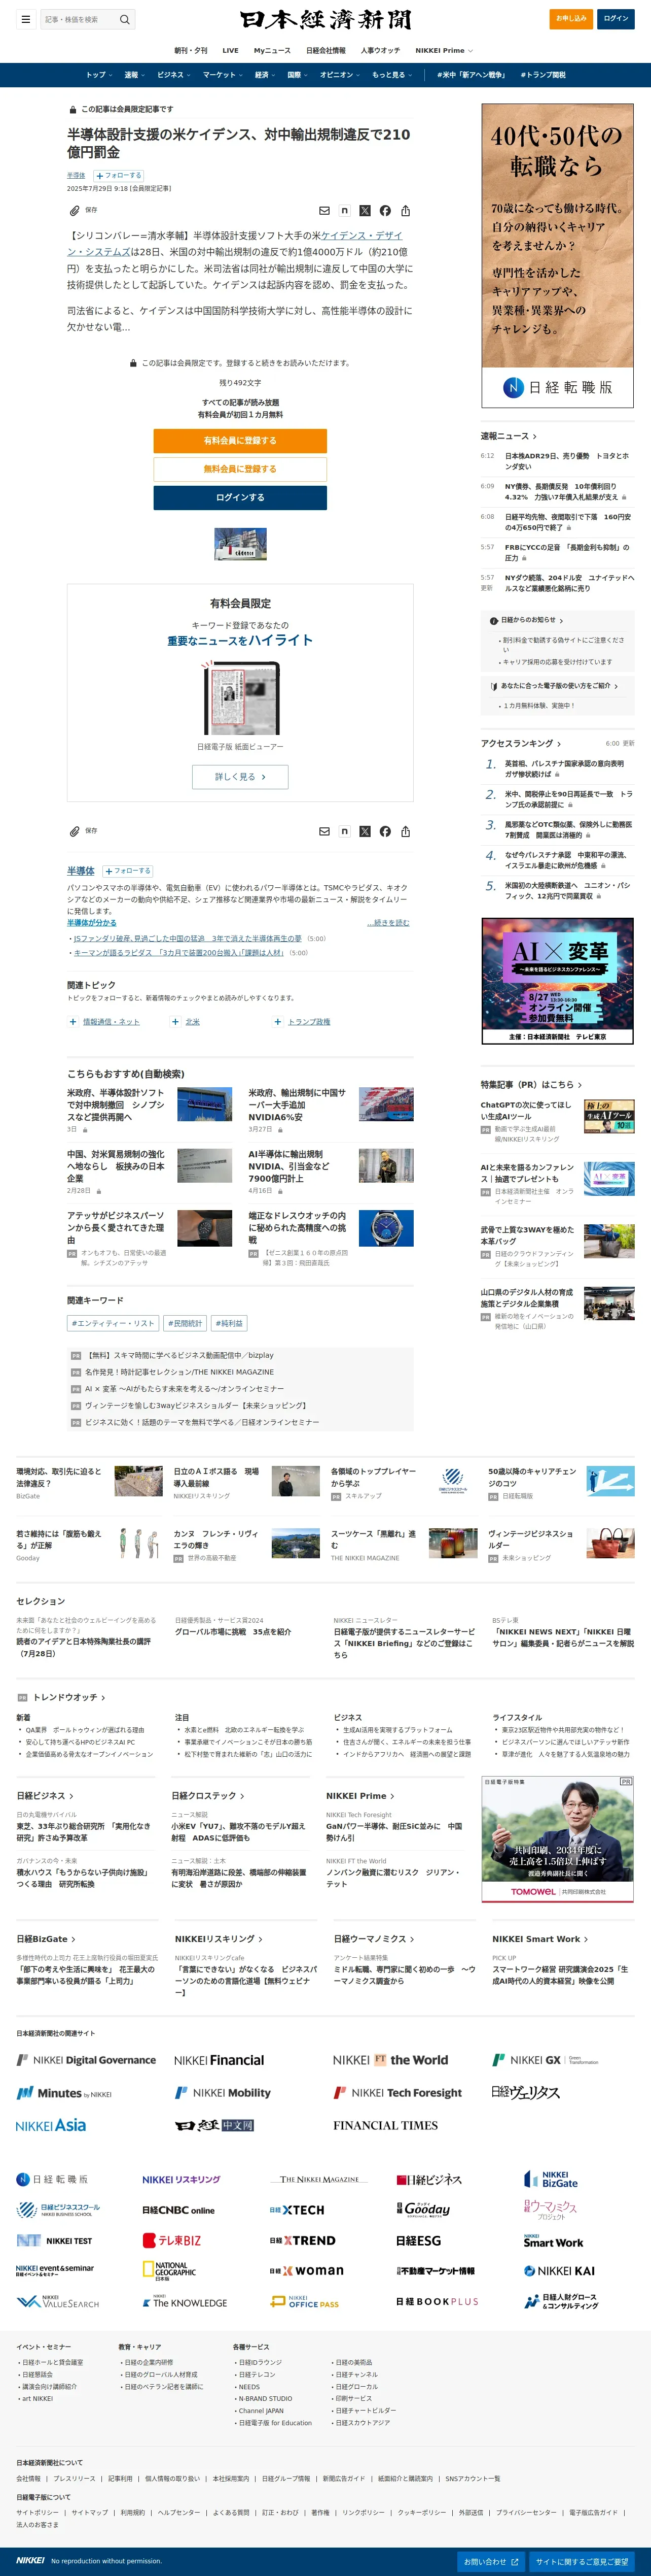The image size is (651, 2576).
Task: Open the AI×変革 conference banner
Action: pos(557,981)
